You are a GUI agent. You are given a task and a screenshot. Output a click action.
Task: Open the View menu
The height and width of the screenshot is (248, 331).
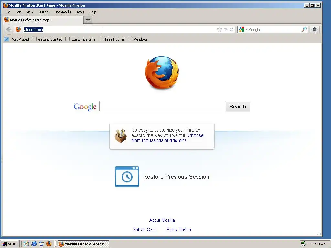[x=30, y=12]
